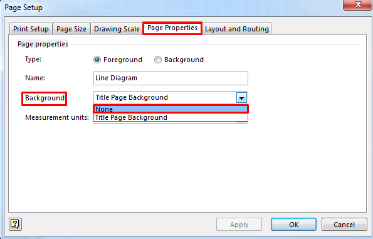373x239 pixels.
Task: Click the Measurement units label
Action: (57, 117)
